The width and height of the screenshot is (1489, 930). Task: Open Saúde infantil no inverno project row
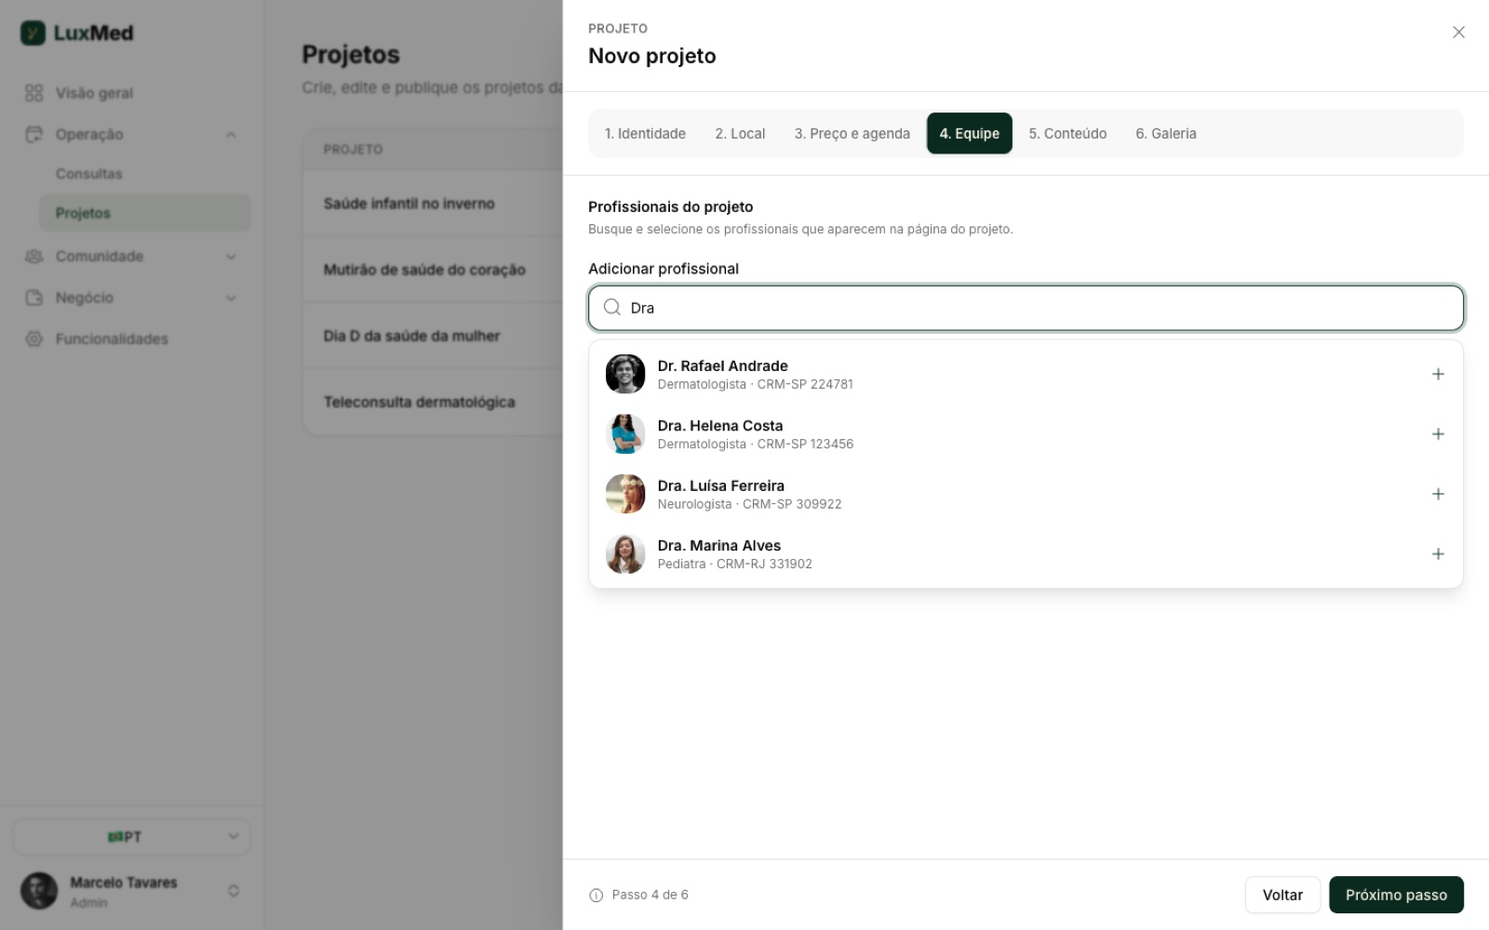coord(434,204)
